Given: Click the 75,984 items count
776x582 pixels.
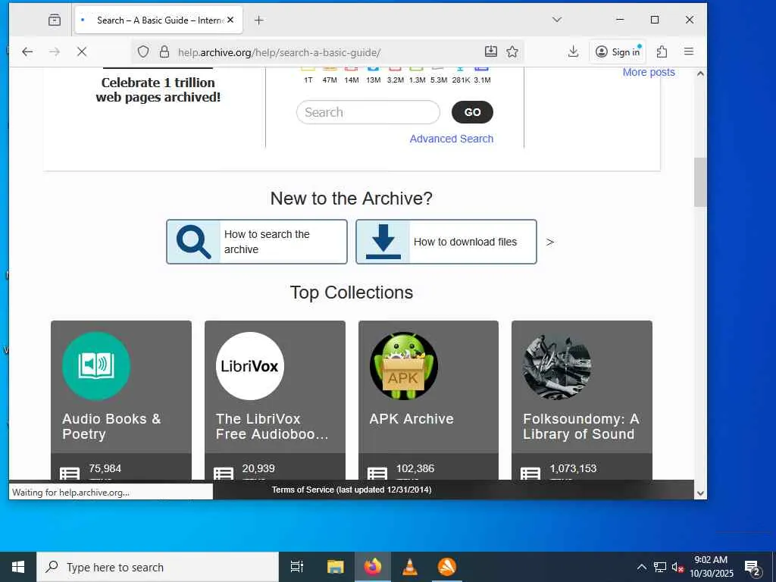Looking at the screenshot, I should coord(105,468).
